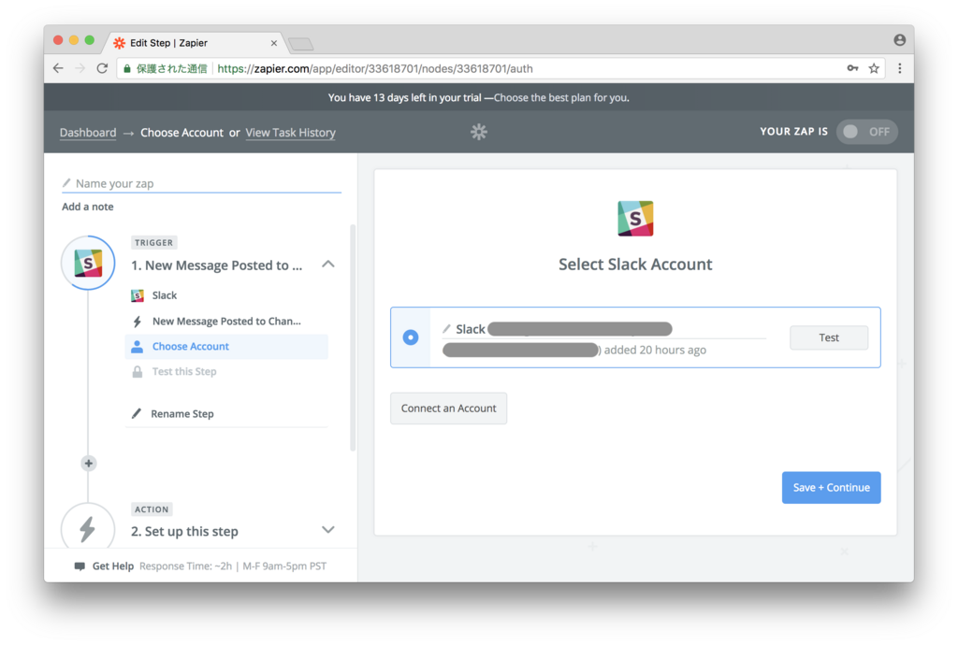
Task: Click the Name your zap field
Action: click(202, 183)
